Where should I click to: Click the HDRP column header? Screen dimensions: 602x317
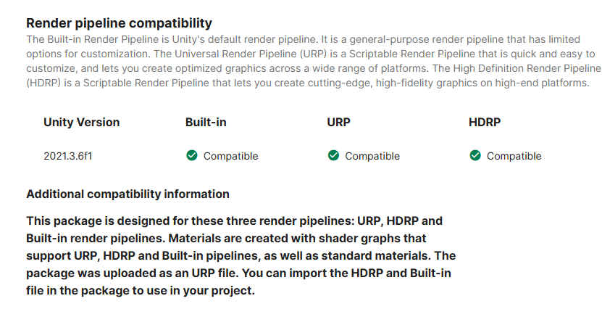pyautogui.click(x=485, y=122)
